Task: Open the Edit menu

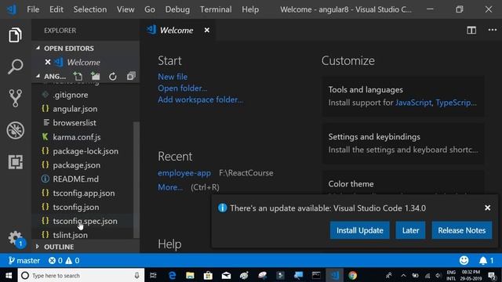Action: [56, 9]
